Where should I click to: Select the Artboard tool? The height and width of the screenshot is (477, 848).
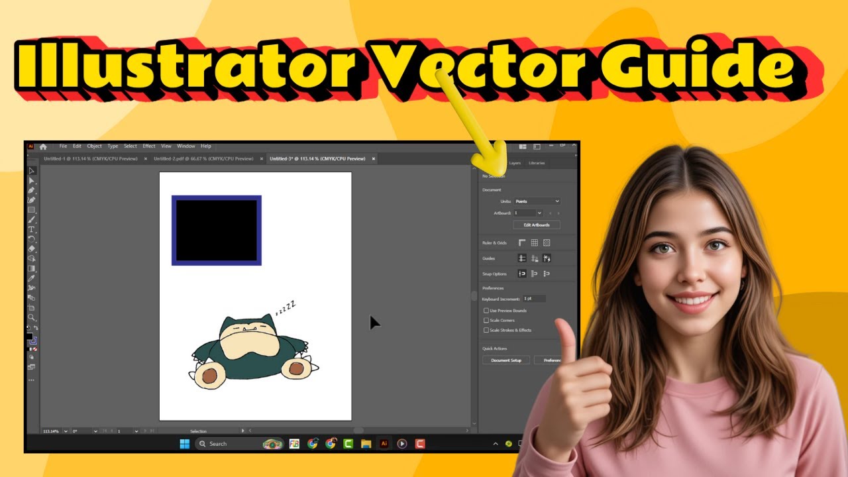point(32,307)
